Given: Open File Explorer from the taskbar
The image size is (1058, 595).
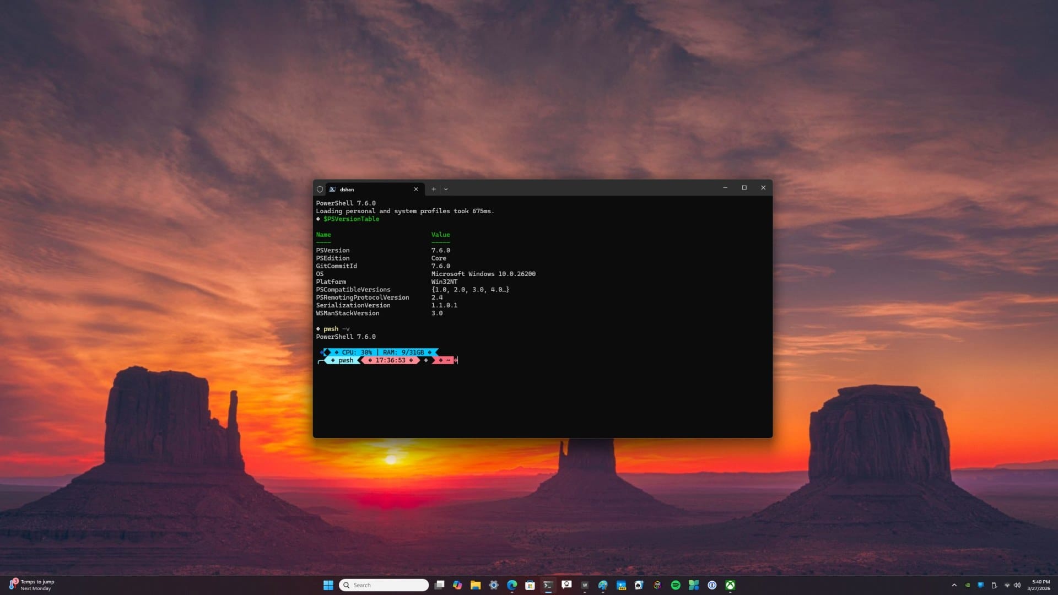Looking at the screenshot, I should tap(475, 585).
